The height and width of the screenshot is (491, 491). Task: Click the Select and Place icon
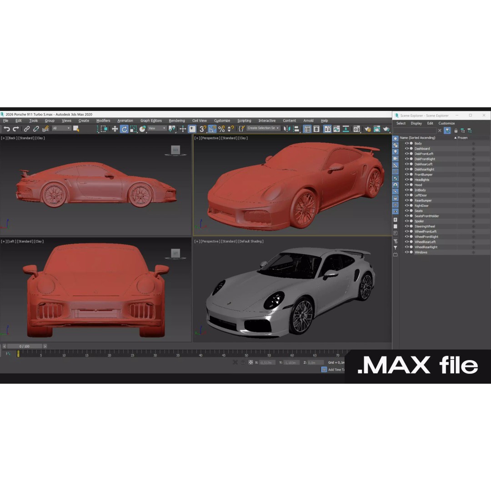click(x=142, y=129)
